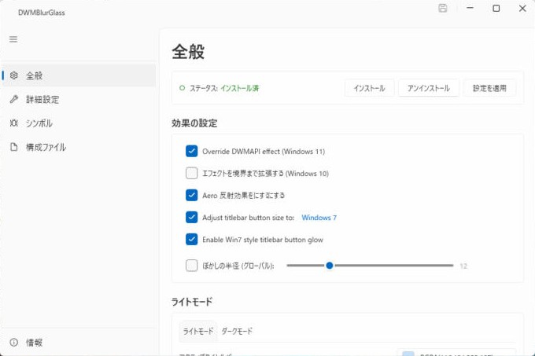535x356 pixels.
Task: Click gear icon beside 全般
Action: pyautogui.click(x=14, y=75)
